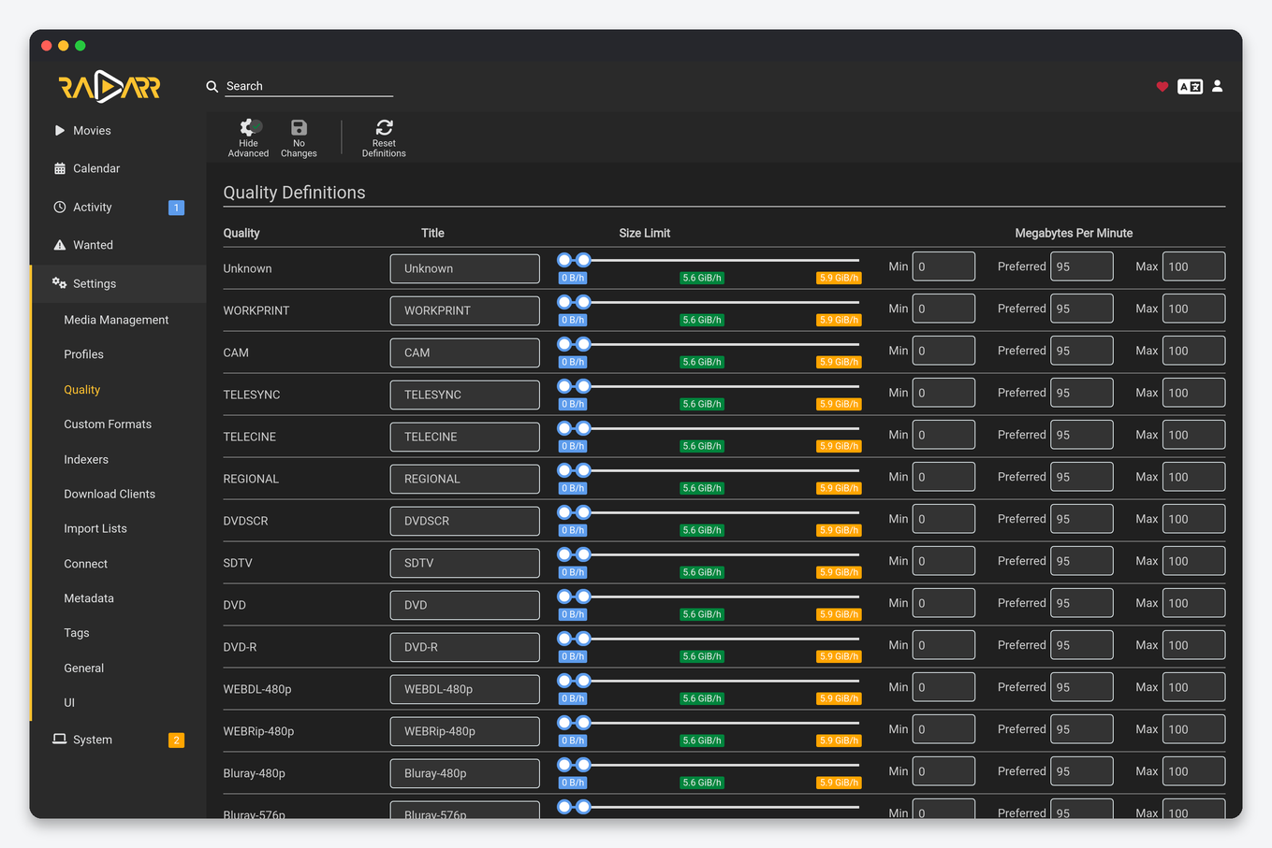
Task: Open Custom Formats settings
Action: click(x=108, y=424)
